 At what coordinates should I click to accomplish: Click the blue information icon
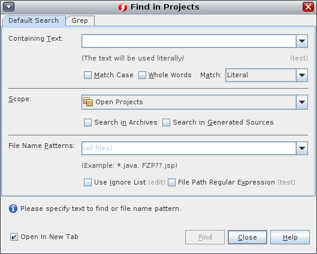(13, 208)
